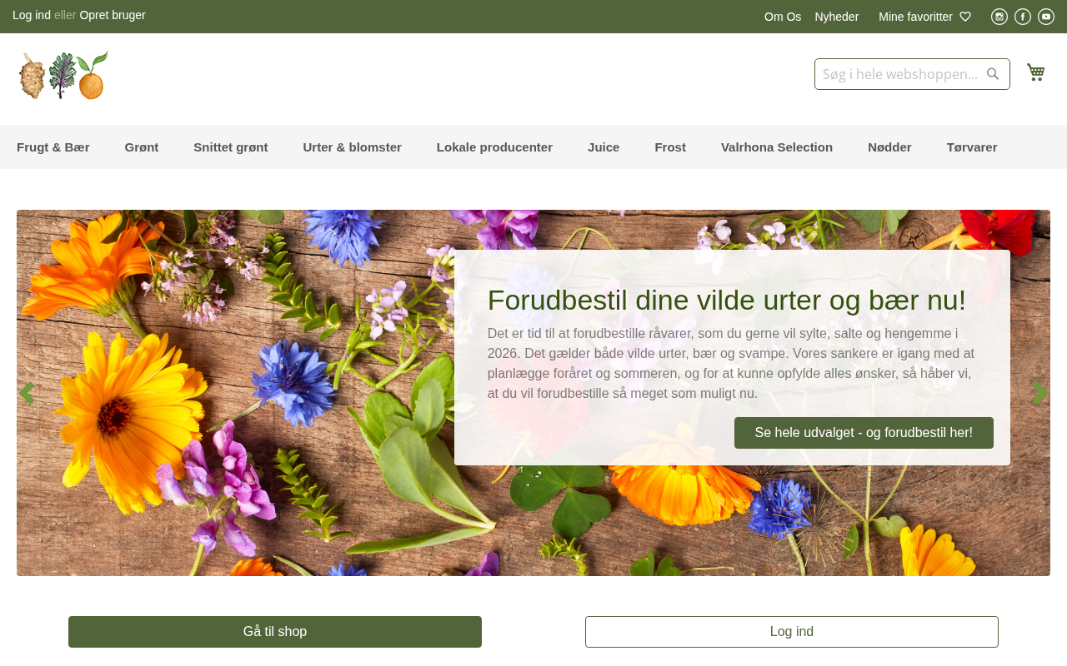
Task: Open the Grønt category
Action: (142, 147)
